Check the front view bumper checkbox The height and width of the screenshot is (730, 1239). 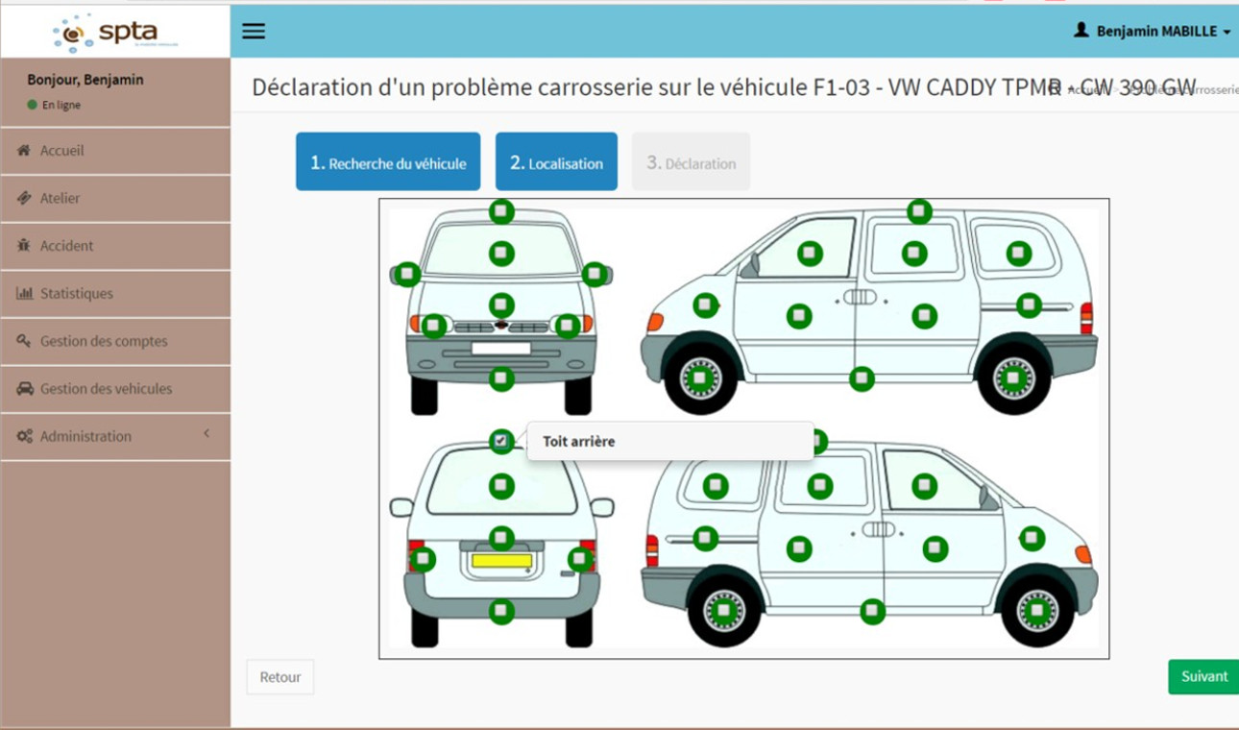point(501,378)
